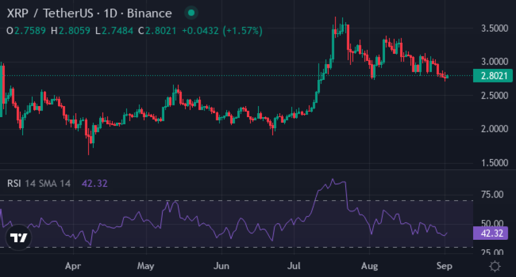Click the XRP / TetherUS symbol title
The width and height of the screenshot is (516, 277).
(50, 14)
